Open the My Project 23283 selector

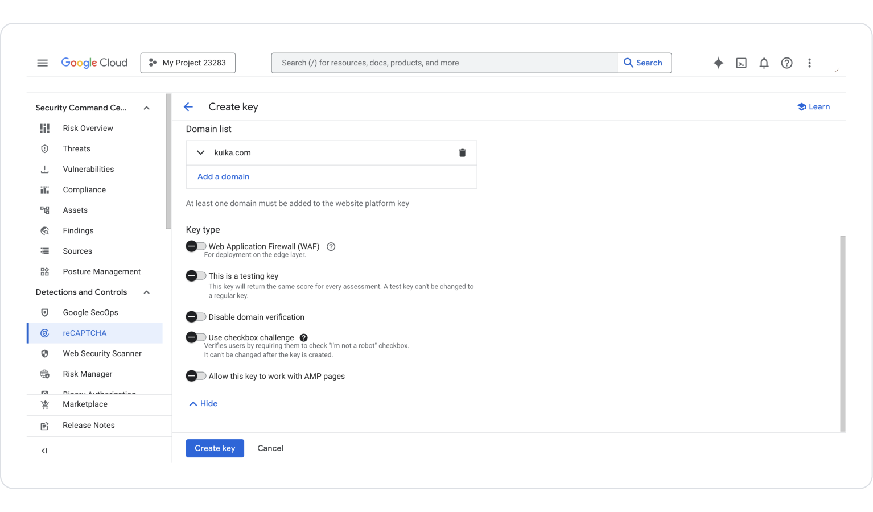pos(188,63)
